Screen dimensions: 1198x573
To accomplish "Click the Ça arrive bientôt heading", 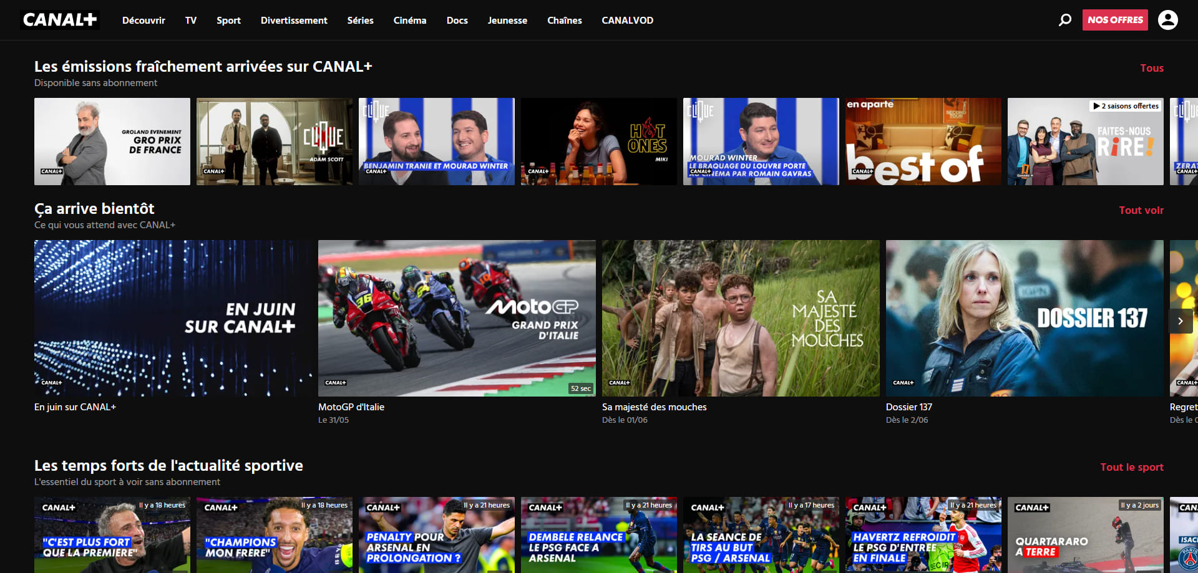I will (x=94, y=209).
